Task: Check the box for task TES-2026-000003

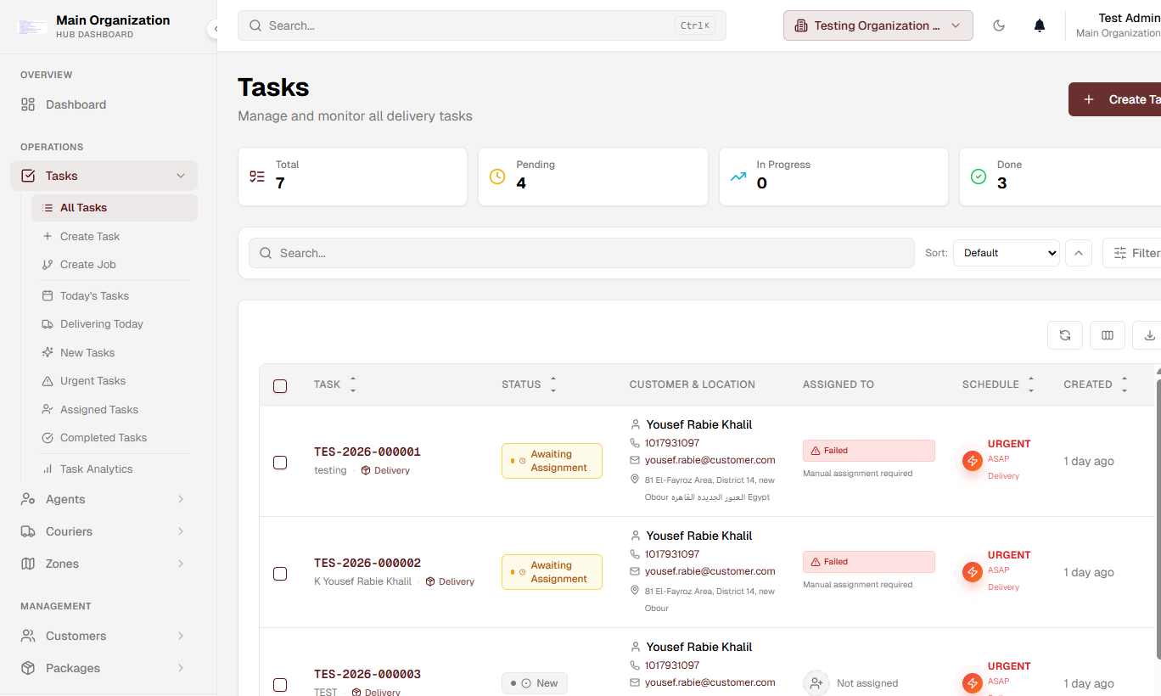Action: (280, 685)
